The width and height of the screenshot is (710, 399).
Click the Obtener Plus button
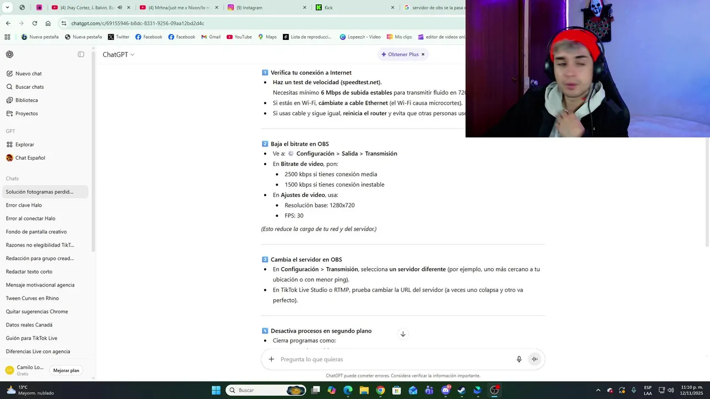(399, 54)
